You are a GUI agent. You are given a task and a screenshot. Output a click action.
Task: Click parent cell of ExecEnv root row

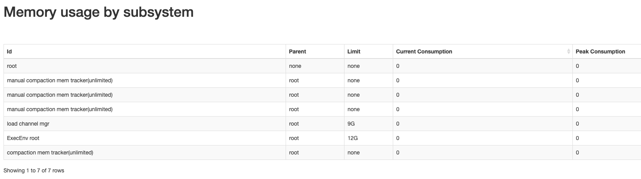(315, 138)
